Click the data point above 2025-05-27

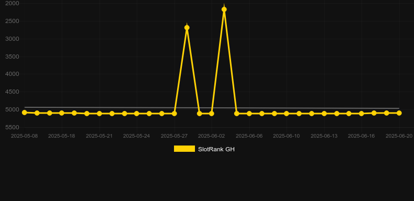tap(175, 114)
